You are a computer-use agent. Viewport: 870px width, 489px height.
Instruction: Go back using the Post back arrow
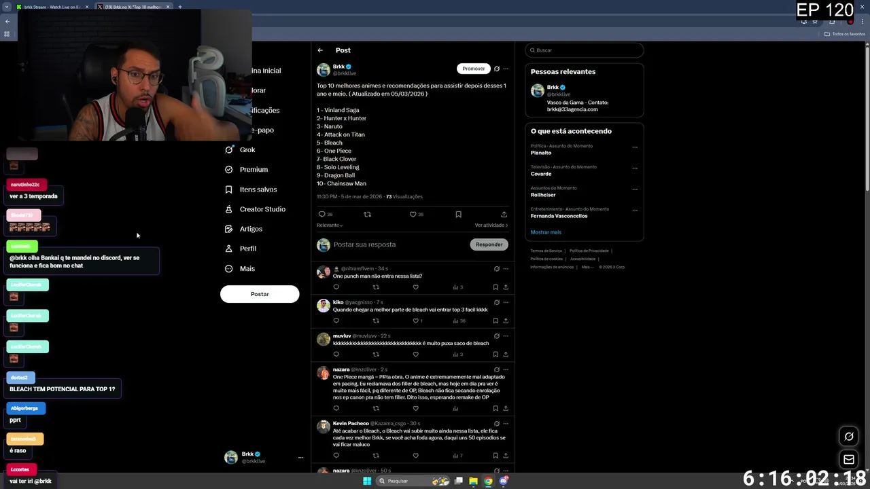pyautogui.click(x=320, y=50)
